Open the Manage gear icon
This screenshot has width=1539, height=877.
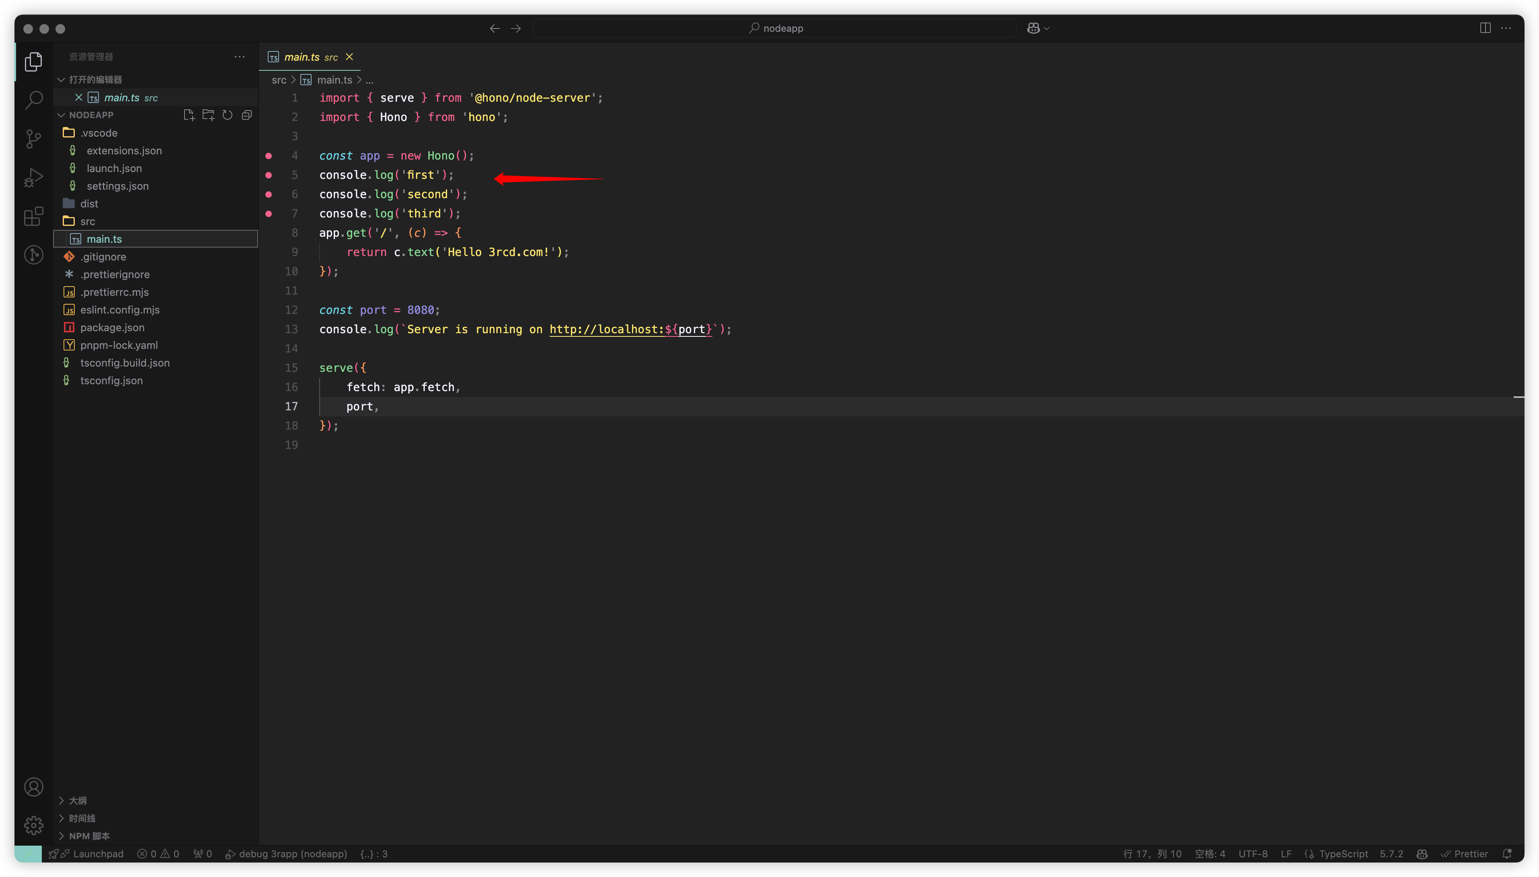(x=34, y=825)
